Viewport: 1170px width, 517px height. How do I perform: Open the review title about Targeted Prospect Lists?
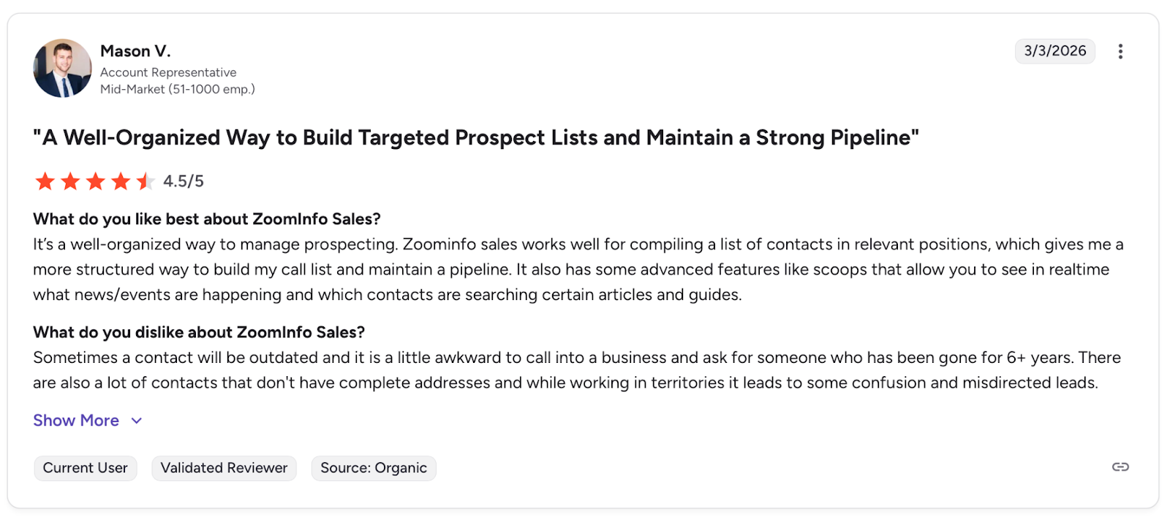476,138
